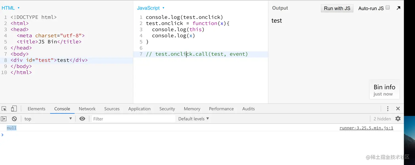Create a live expression with the eye icon
Screen dimensions: 415x165
pyautogui.click(x=82, y=119)
